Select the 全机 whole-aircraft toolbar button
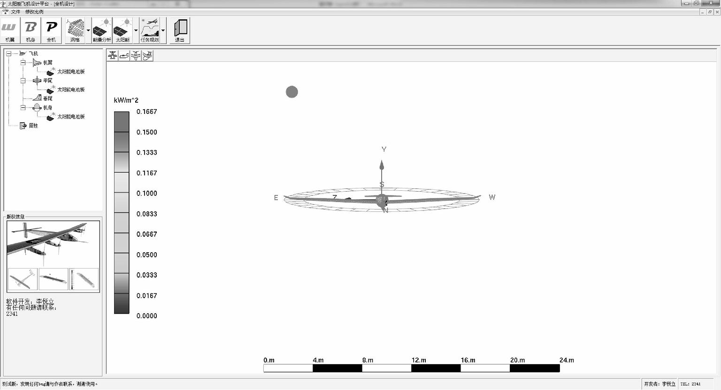Image resolution: width=721 pixels, height=390 pixels. (51, 31)
